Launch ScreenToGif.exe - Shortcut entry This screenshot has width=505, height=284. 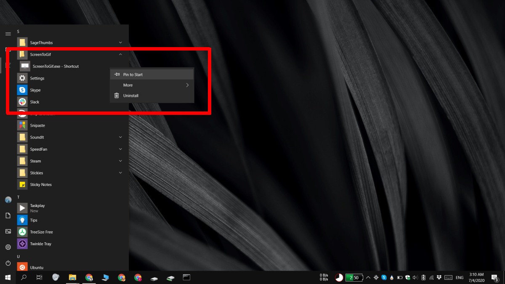[x=73, y=66]
